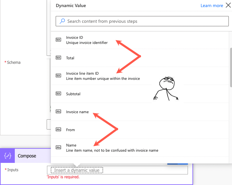The image size is (232, 185).
Task: Choose the Invoice line item ID entry
Action: click(82, 73)
